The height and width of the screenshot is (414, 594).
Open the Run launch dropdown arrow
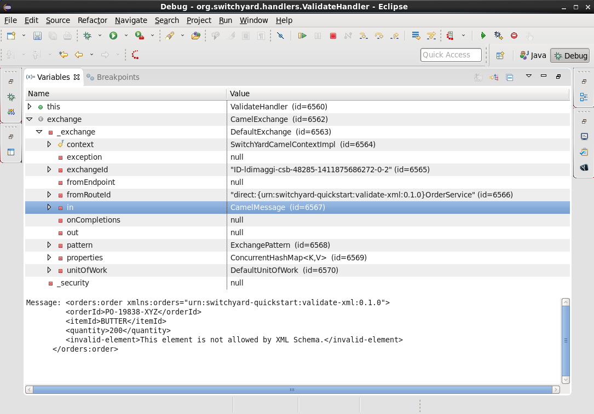tap(126, 36)
